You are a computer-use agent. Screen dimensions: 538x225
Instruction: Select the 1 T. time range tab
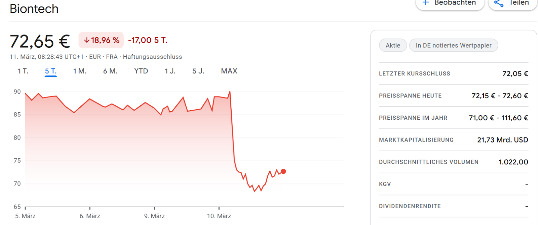[23, 71]
